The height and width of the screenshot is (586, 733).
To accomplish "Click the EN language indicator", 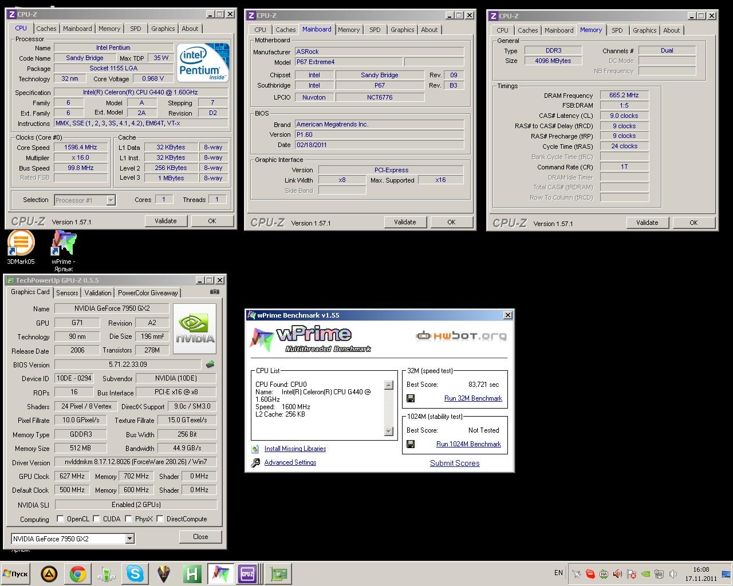I will (x=558, y=572).
